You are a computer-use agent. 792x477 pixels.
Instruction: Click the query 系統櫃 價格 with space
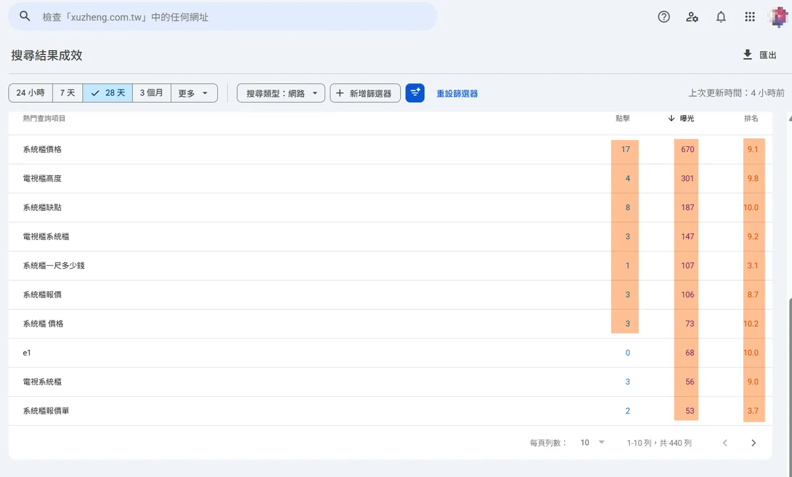44,324
